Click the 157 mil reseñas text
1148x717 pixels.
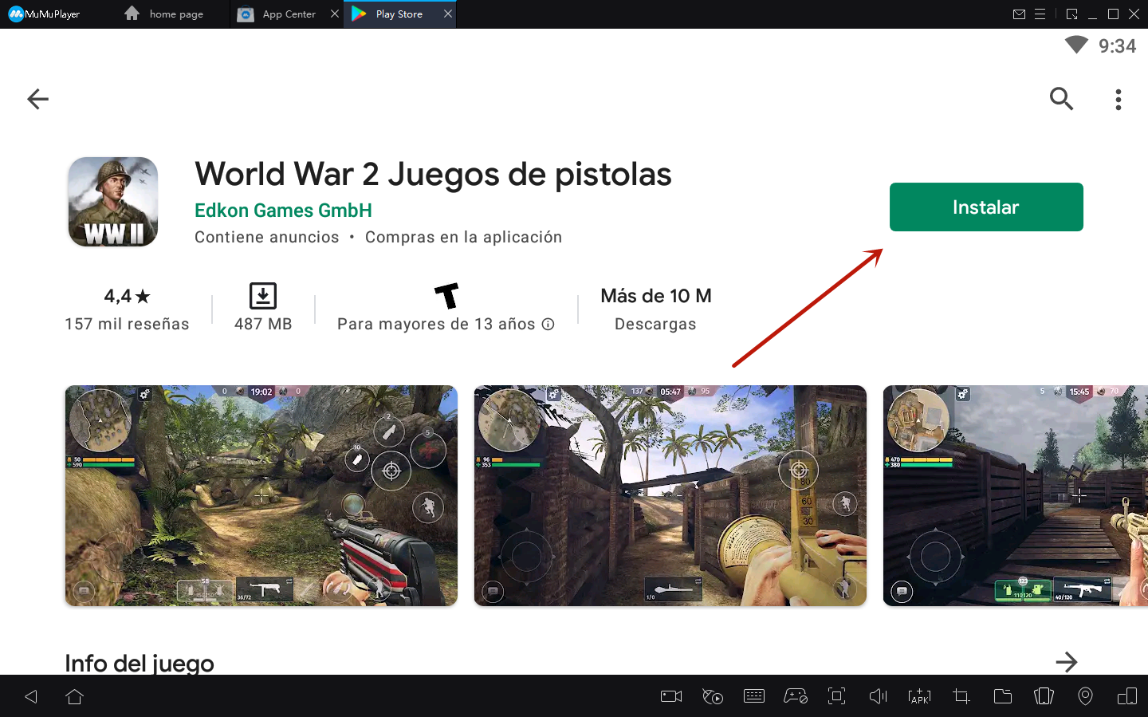[x=127, y=324]
